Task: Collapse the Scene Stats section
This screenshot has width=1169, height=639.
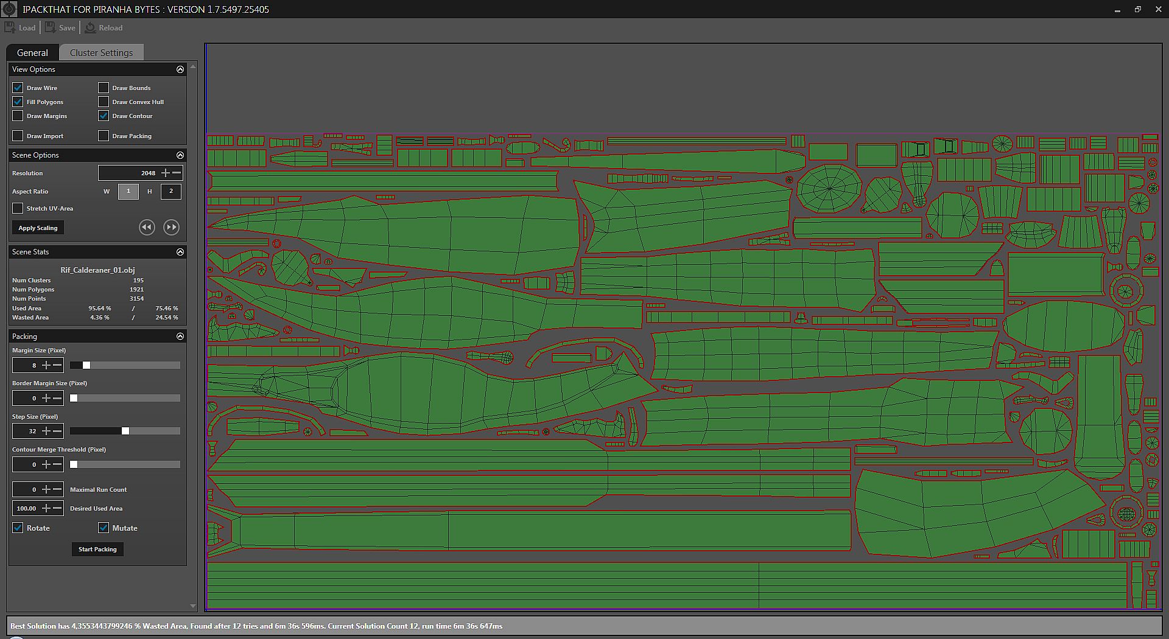Action: click(180, 252)
